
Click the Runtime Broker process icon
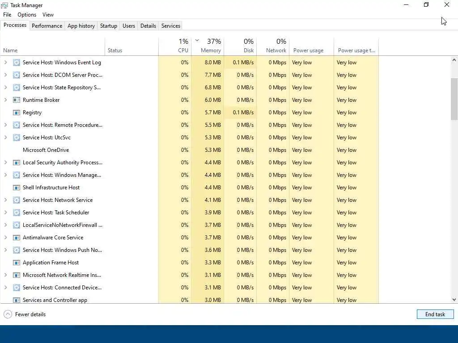[x=17, y=100]
